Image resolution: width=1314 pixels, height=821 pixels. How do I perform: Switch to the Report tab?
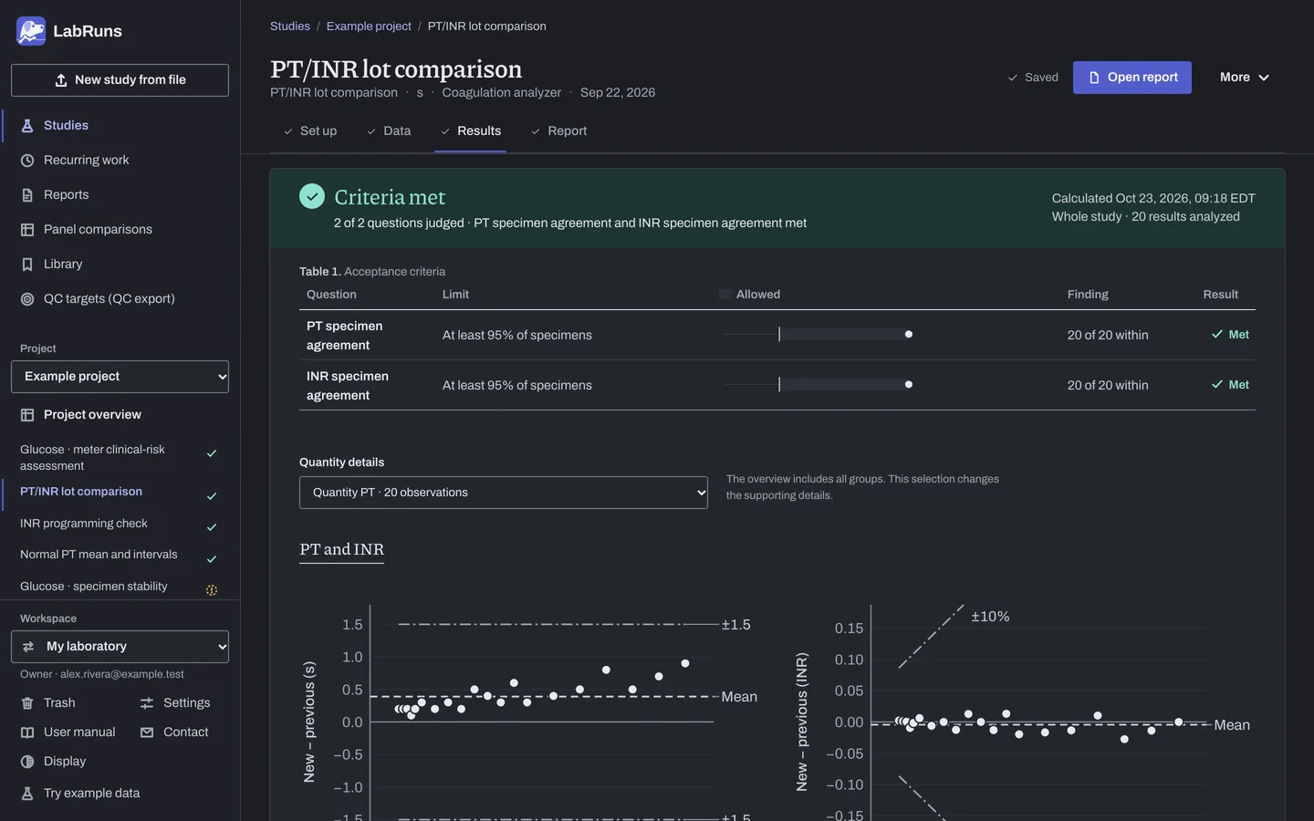558,131
